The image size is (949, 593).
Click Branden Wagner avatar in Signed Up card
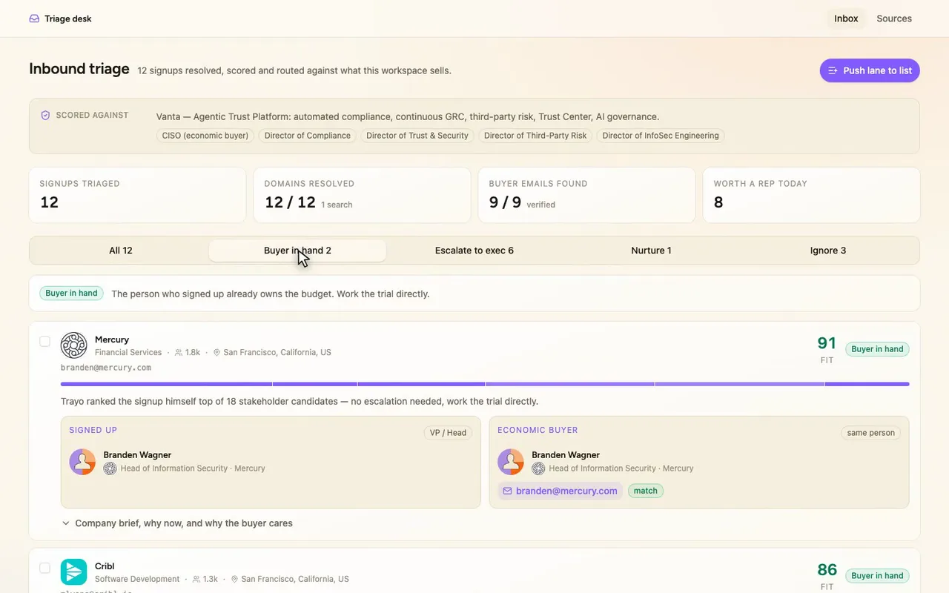pos(82,462)
